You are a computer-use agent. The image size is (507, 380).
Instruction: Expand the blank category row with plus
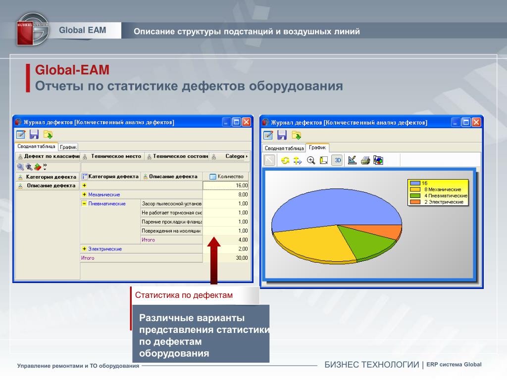[84, 186]
